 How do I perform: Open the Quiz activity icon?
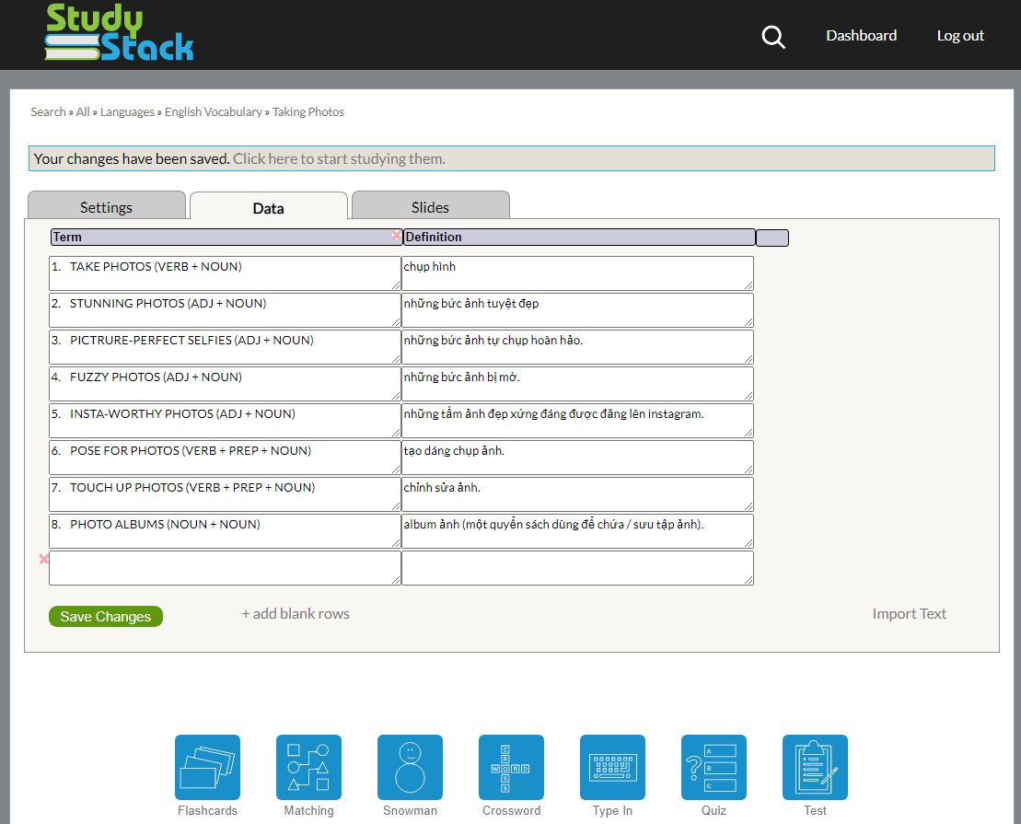(x=714, y=767)
